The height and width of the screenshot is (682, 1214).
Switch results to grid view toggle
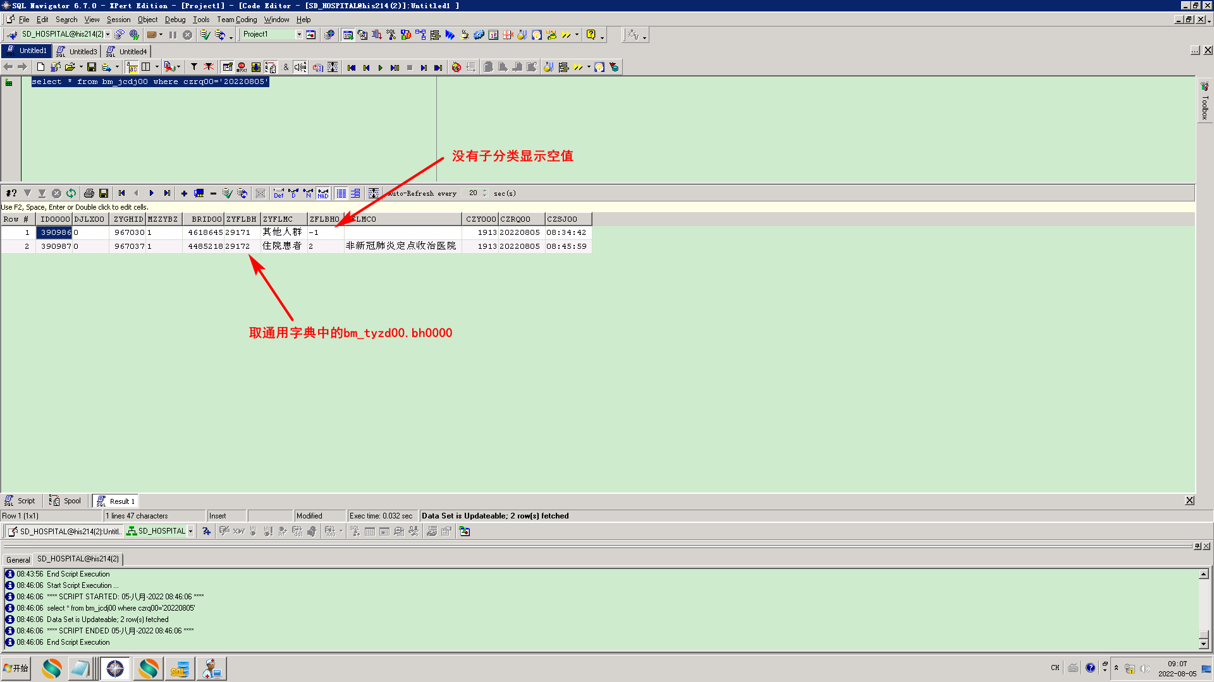coord(341,193)
